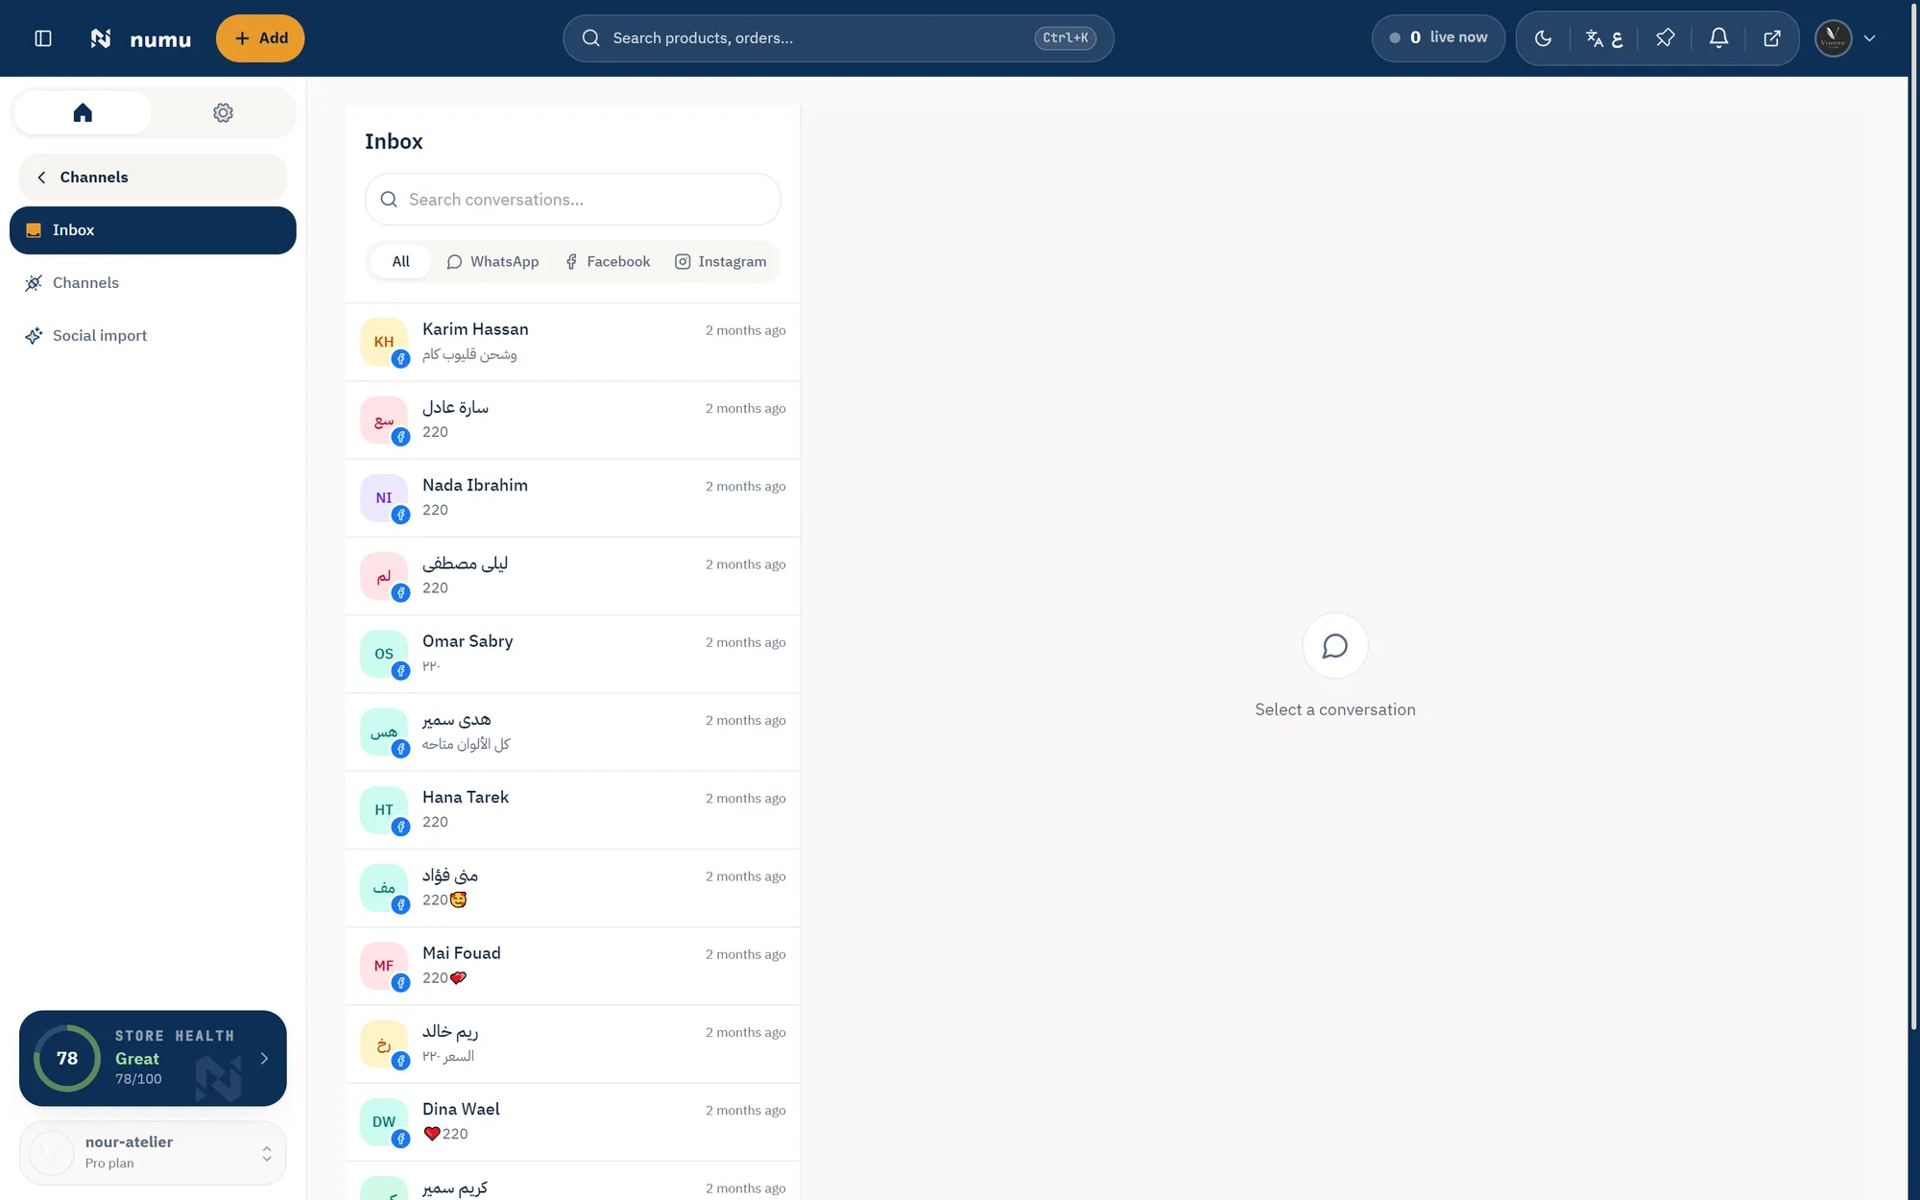Click the DW avatar badge
The image size is (1920, 1200).
tap(384, 1122)
